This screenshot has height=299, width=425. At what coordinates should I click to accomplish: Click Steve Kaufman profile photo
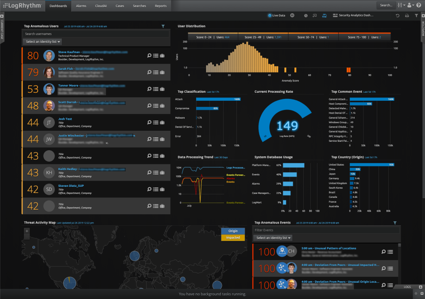coord(49,56)
